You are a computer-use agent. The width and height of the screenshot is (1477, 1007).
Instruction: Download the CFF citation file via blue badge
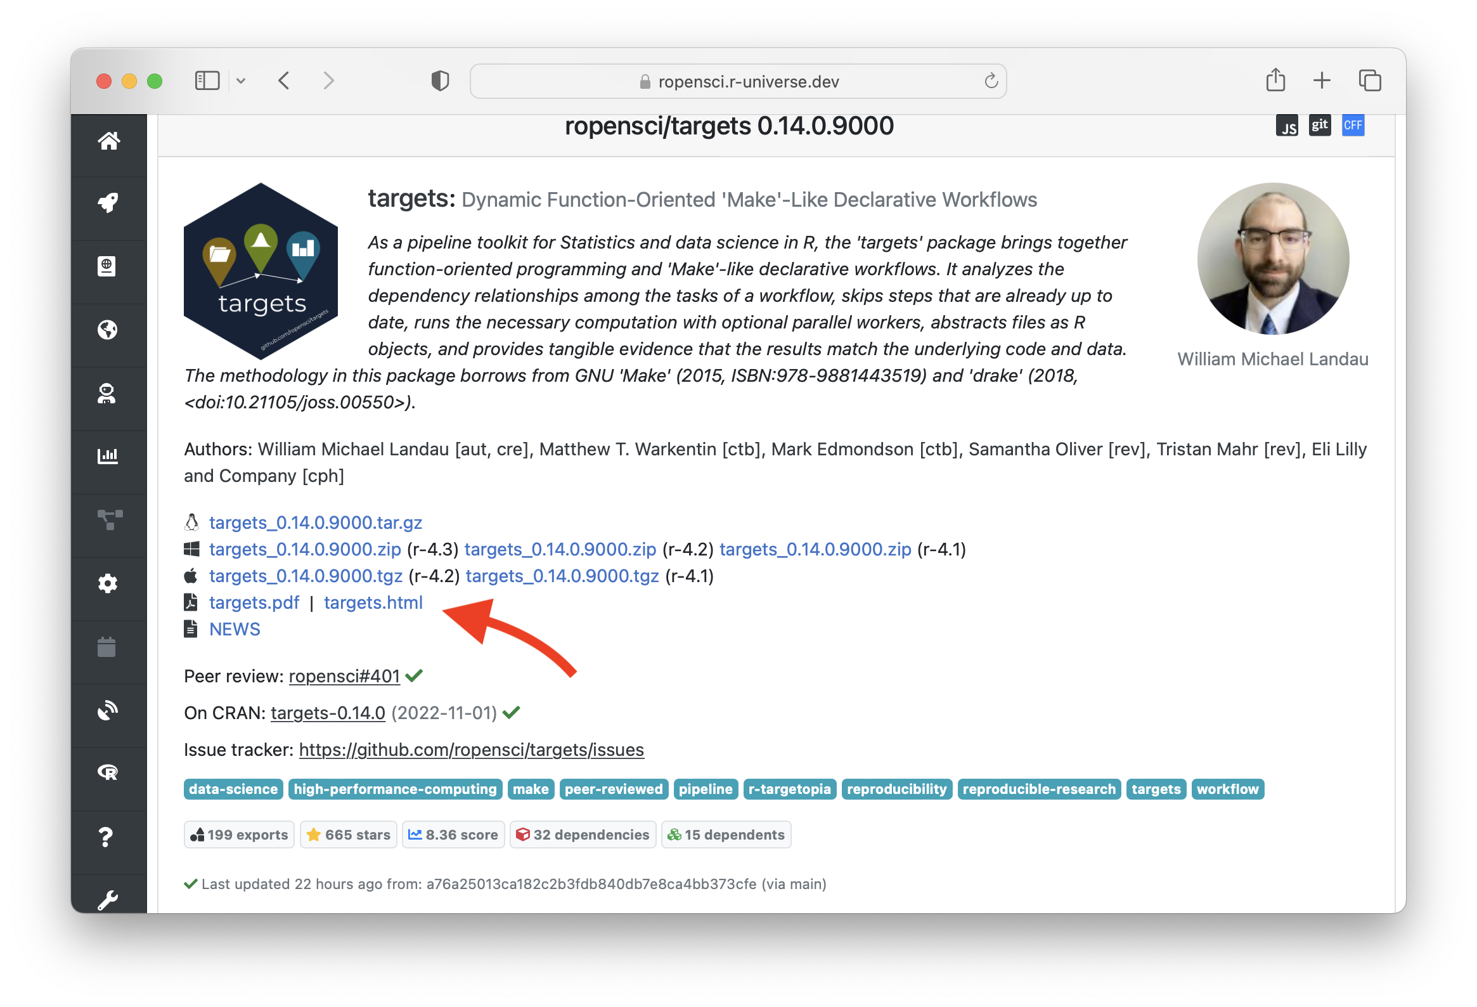coord(1353,125)
